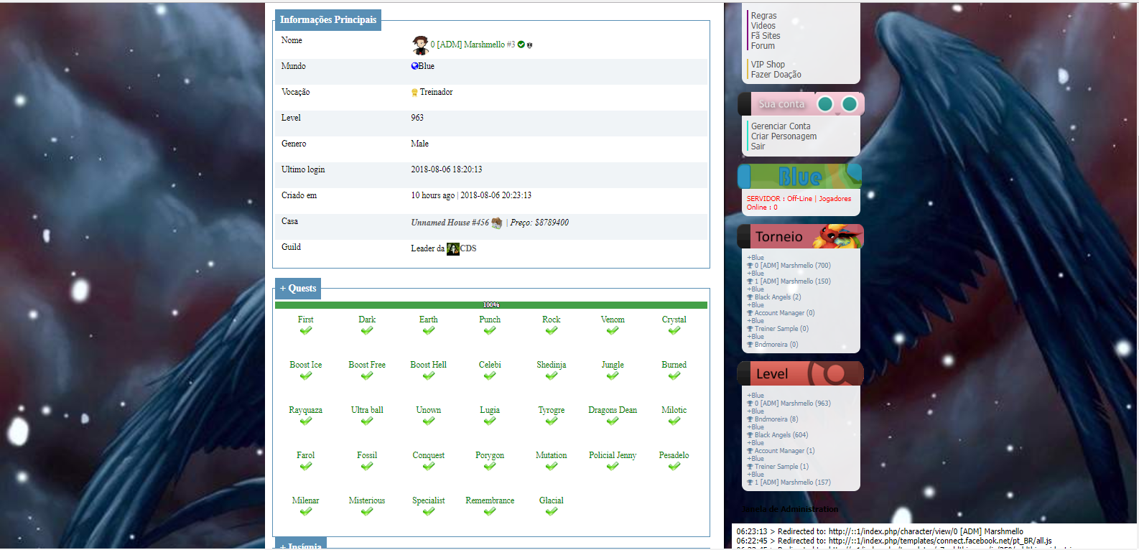Click the level value 963

point(417,118)
